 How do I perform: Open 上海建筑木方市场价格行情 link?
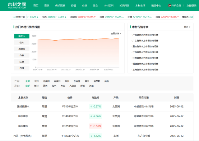(145, 69)
